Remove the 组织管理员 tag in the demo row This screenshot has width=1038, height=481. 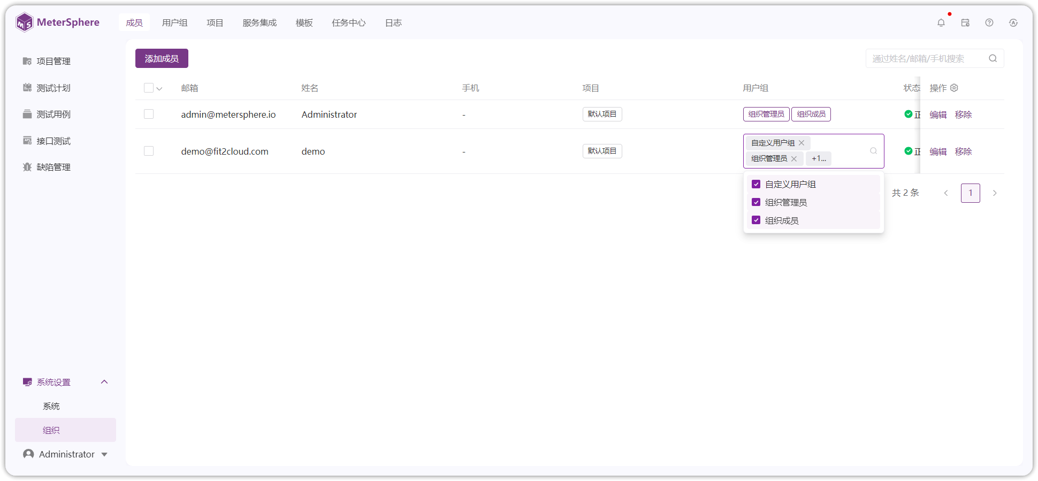click(x=794, y=158)
